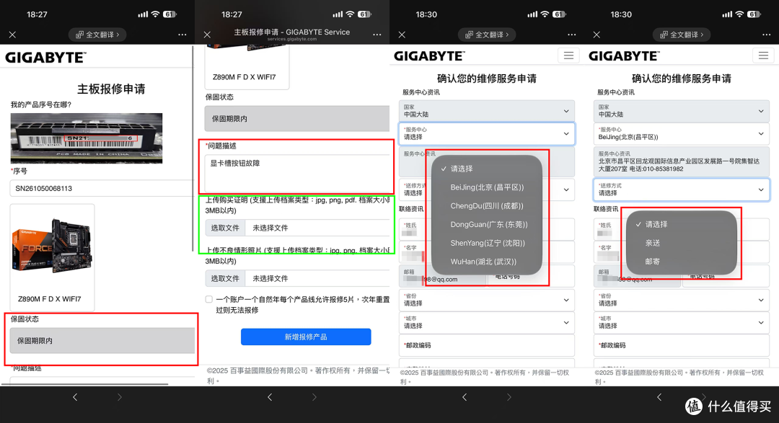Open three-dot menu on fourth phone screen
The image size is (779, 423).
(767, 35)
